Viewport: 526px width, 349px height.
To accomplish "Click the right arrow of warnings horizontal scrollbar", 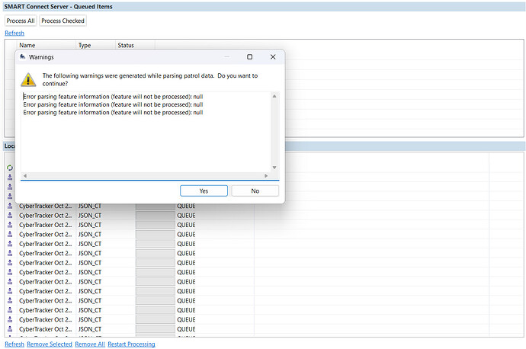I will pyautogui.click(x=268, y=175).
